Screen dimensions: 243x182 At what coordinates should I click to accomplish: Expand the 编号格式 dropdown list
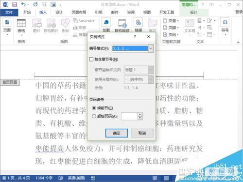[x=151, y=48]
